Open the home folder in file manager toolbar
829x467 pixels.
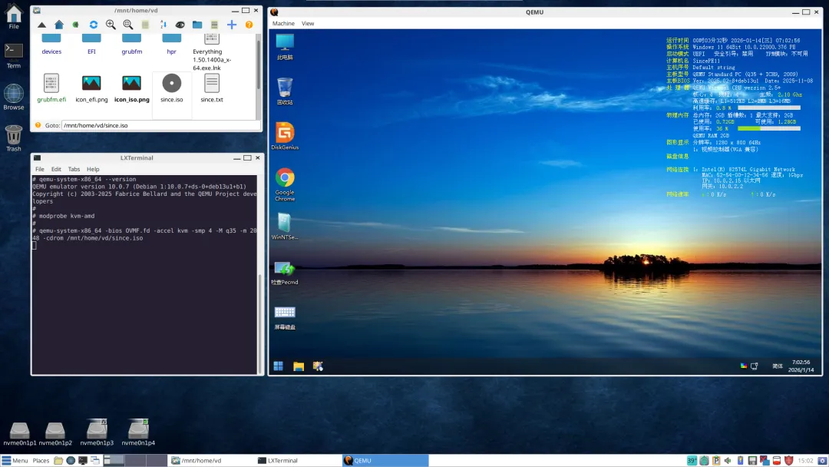[58, 25]
